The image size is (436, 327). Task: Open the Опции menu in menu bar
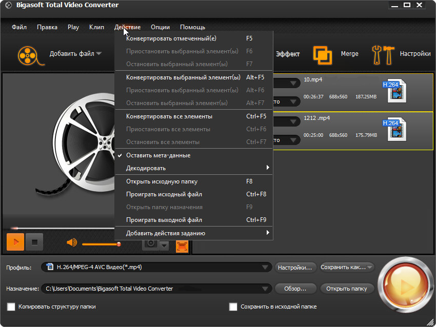tap(160, 27)
